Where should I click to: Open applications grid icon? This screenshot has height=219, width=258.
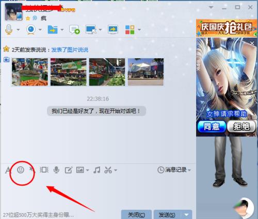pyautogui.click(x=130, y=29)
